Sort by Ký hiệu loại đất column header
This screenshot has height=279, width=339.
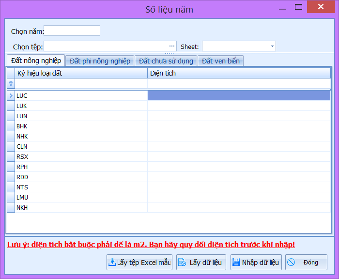[81, 73]
